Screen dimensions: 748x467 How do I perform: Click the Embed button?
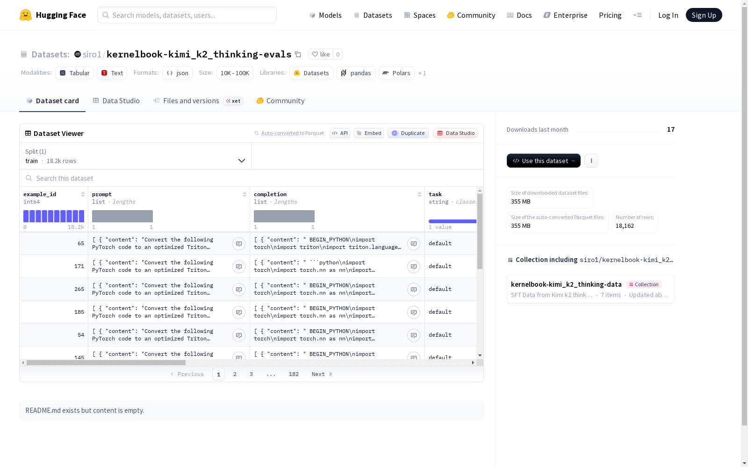[x=369, y=133]
